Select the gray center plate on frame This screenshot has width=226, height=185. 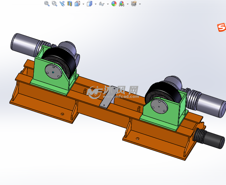tap(109, 98)
